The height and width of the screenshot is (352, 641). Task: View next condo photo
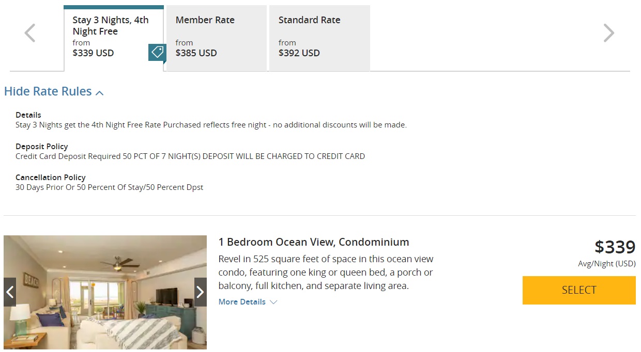200,292
